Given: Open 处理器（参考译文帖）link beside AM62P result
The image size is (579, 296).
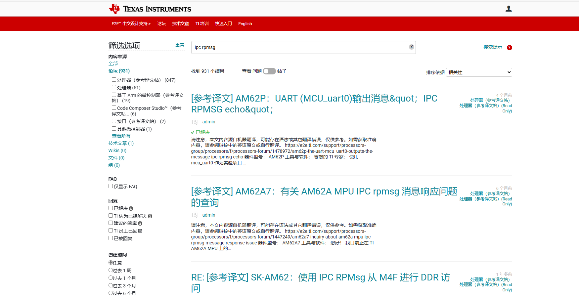Looking at the screenshot, I should [x=490, y=100].
